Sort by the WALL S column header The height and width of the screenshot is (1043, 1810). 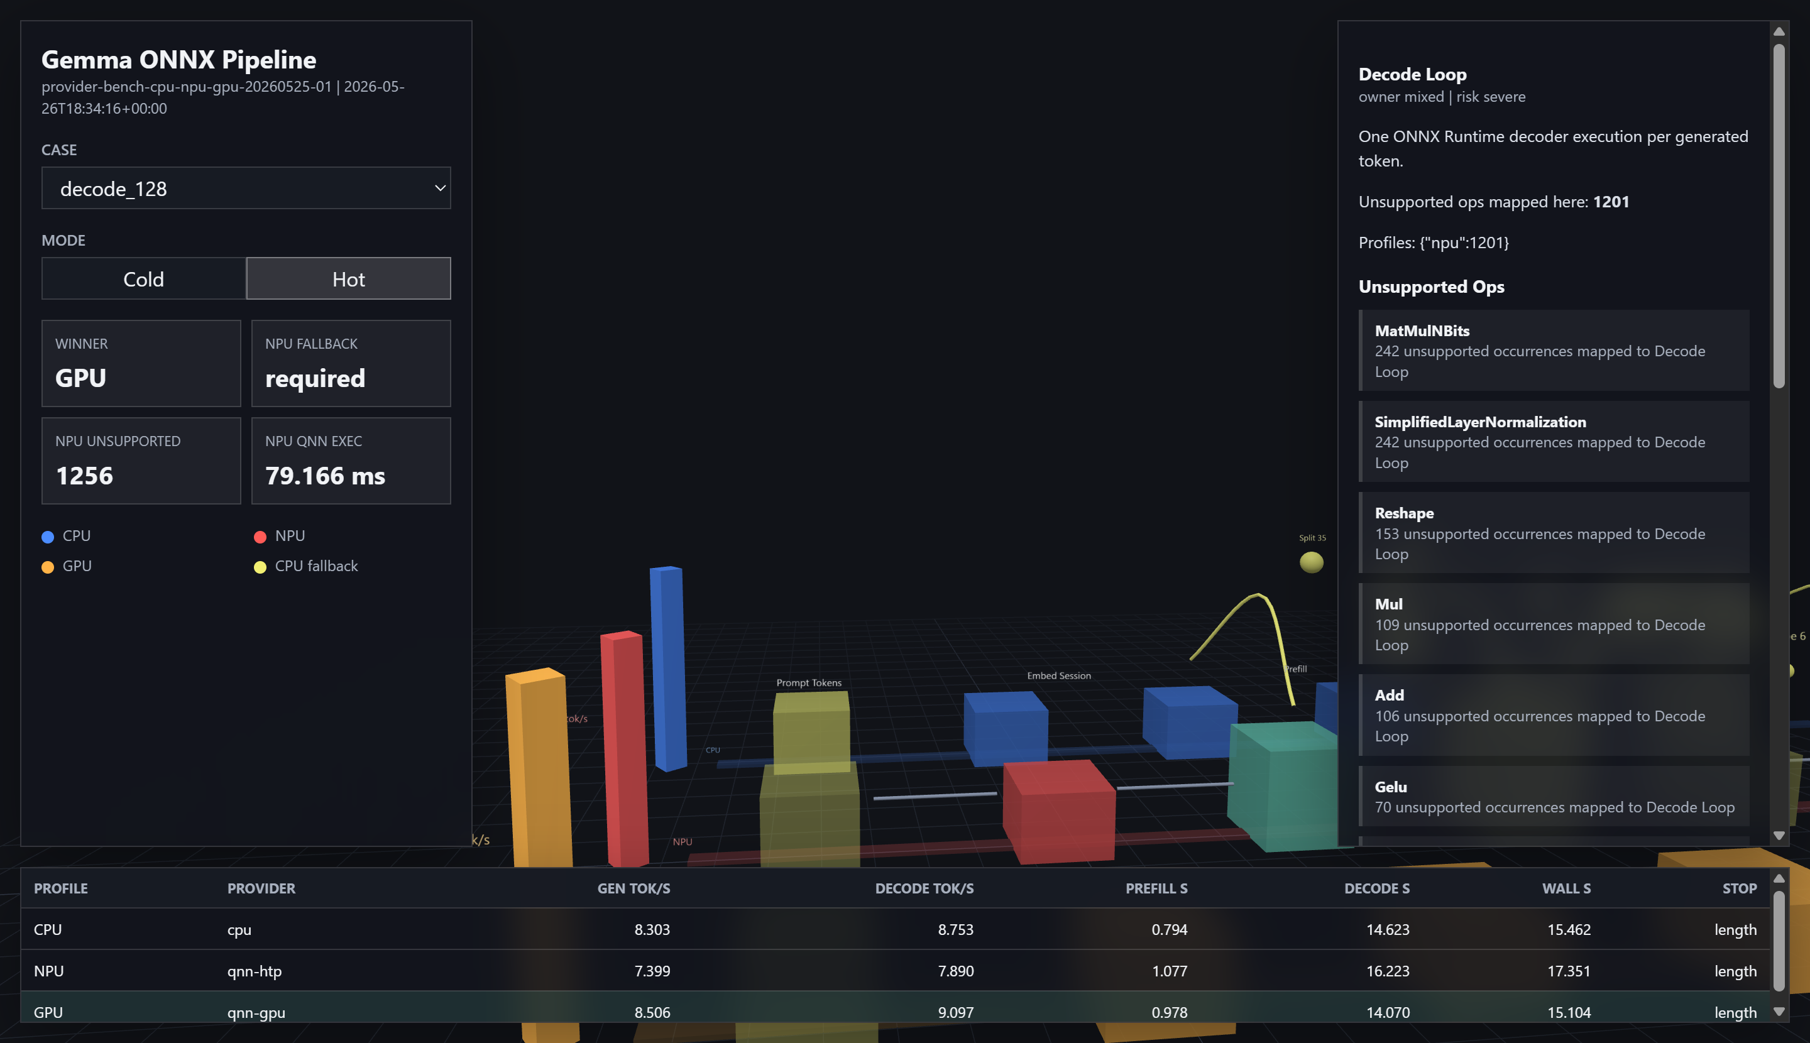click(x=1566, y=888)
